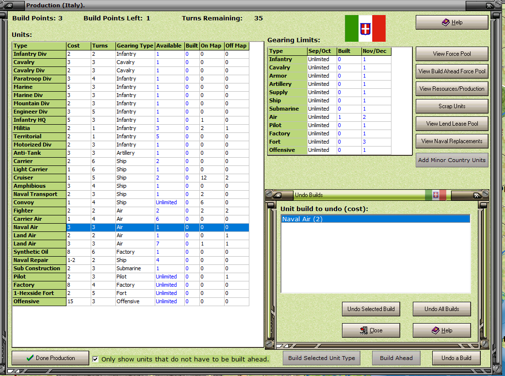Select Naval Air (2) in the undo list

[375, 219]
